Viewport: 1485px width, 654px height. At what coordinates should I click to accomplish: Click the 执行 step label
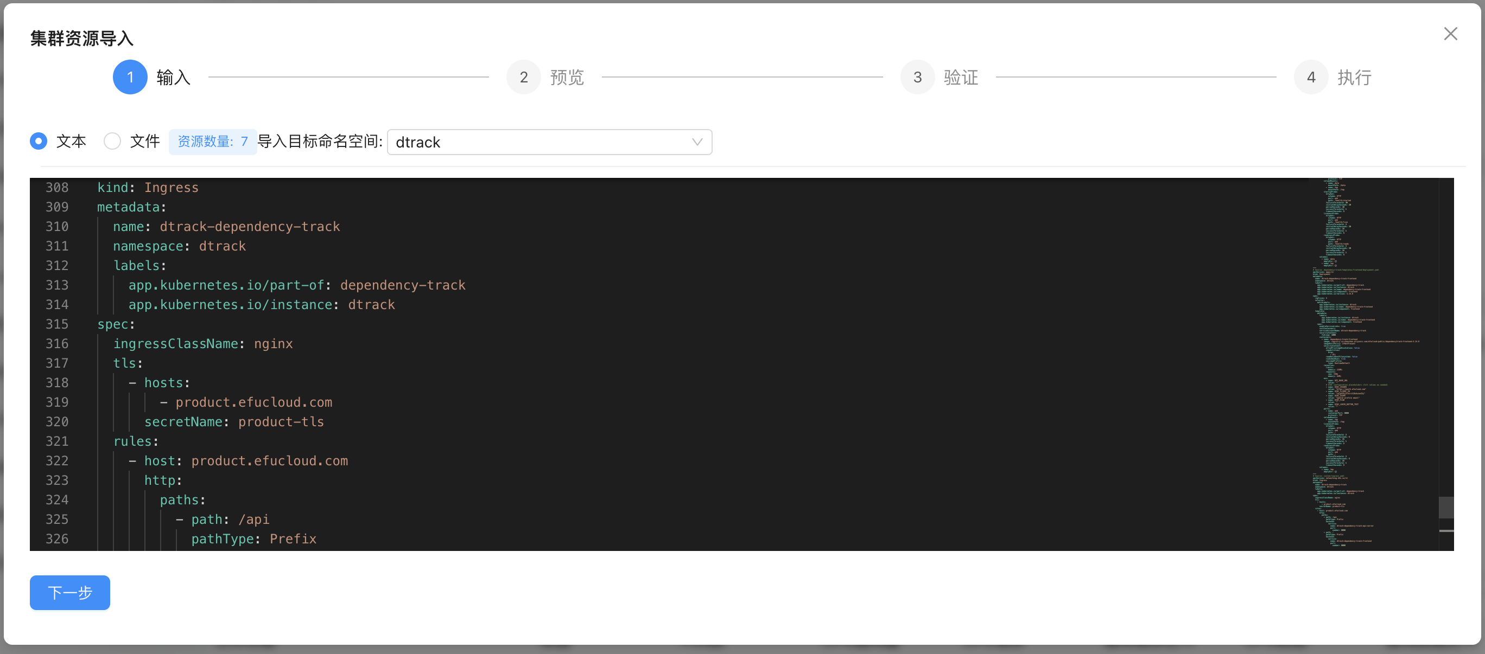pyautogui.click(x=1354, y=77)
